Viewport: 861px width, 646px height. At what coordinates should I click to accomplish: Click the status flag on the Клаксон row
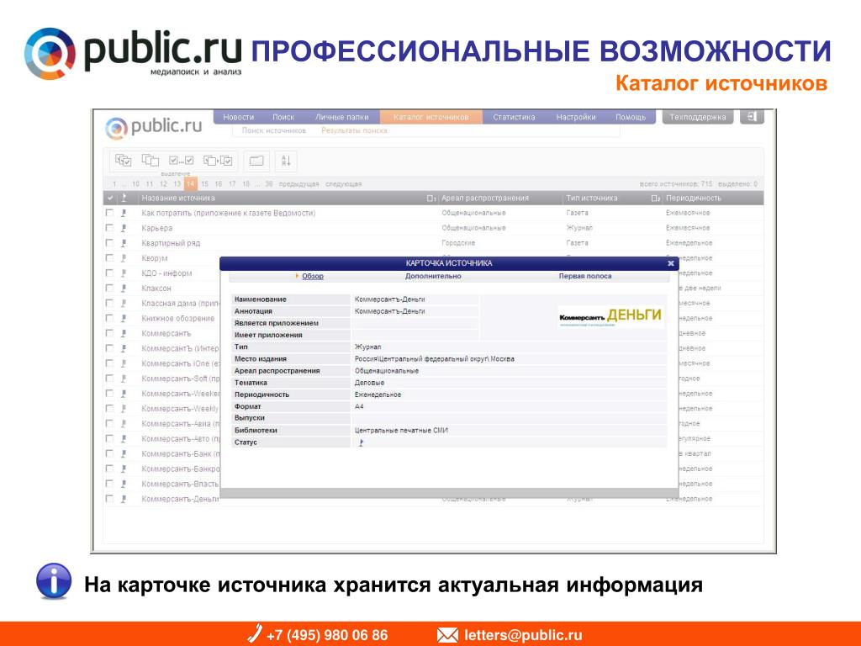pos(124,289)
